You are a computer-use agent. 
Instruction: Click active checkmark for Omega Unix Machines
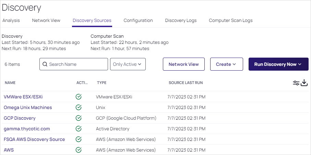click(79, 107)
